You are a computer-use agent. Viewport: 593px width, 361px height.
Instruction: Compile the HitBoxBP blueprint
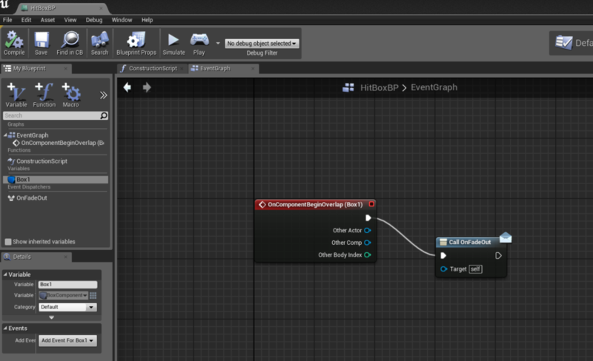pyautogui.click(x=14, y=43)
